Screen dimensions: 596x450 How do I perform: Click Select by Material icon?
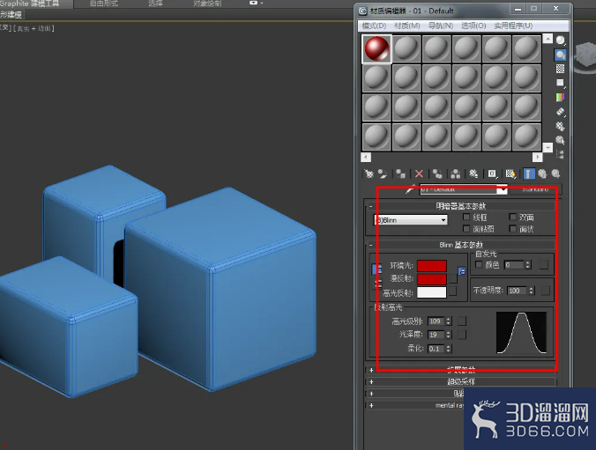point(560,140)
